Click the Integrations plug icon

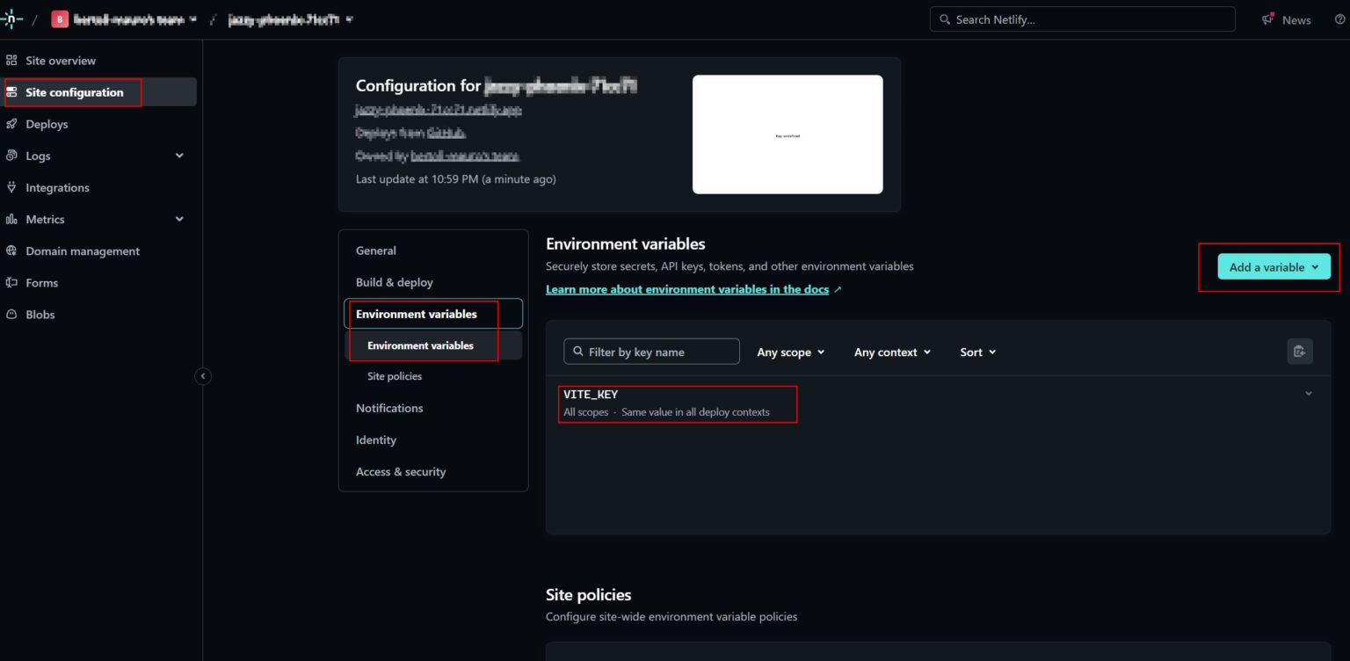(11, 187)
